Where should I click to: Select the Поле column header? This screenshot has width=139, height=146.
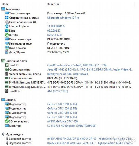(x=5, y=4)
